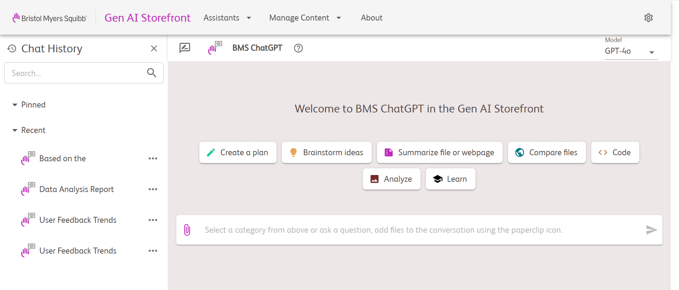
Task: Choose Summarize file or webpage
Action: (440, 152)
